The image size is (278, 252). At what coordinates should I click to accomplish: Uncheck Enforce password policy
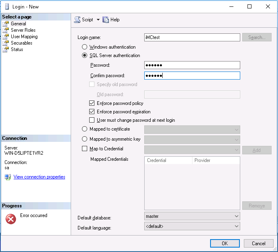pos(92,103)
